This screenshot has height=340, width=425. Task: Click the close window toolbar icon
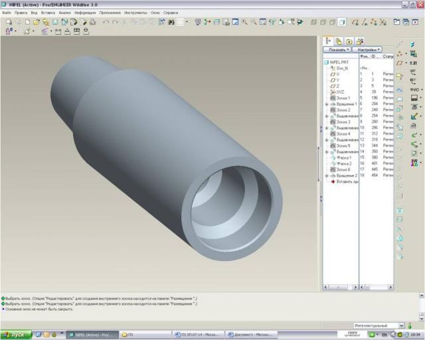pos(415,22)
